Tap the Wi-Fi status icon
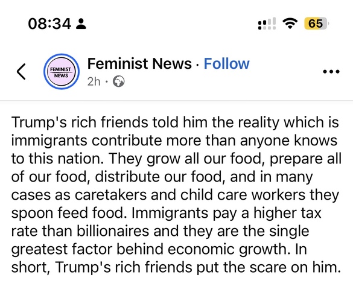Image resolution: width=353 pixels, height=295 pixels. click(x=290, y=24)
